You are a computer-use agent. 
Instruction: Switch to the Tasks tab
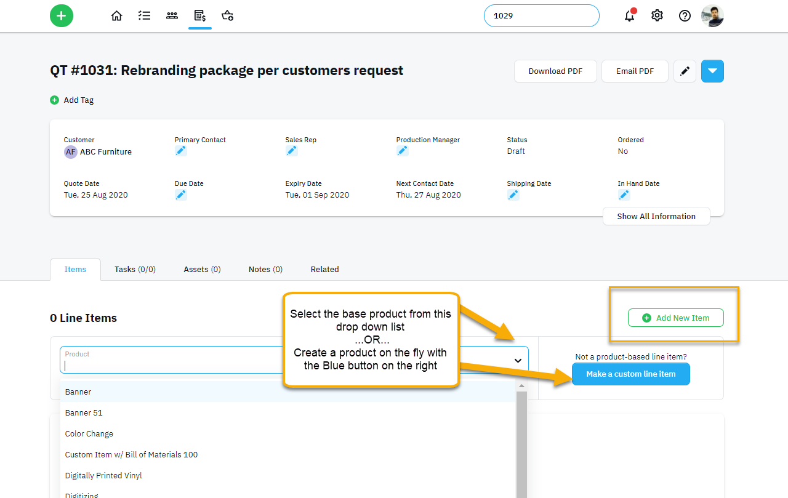coord(134,269)
